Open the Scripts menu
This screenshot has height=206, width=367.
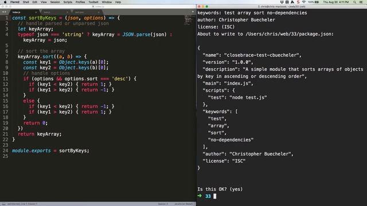click(x=68, y=2)
